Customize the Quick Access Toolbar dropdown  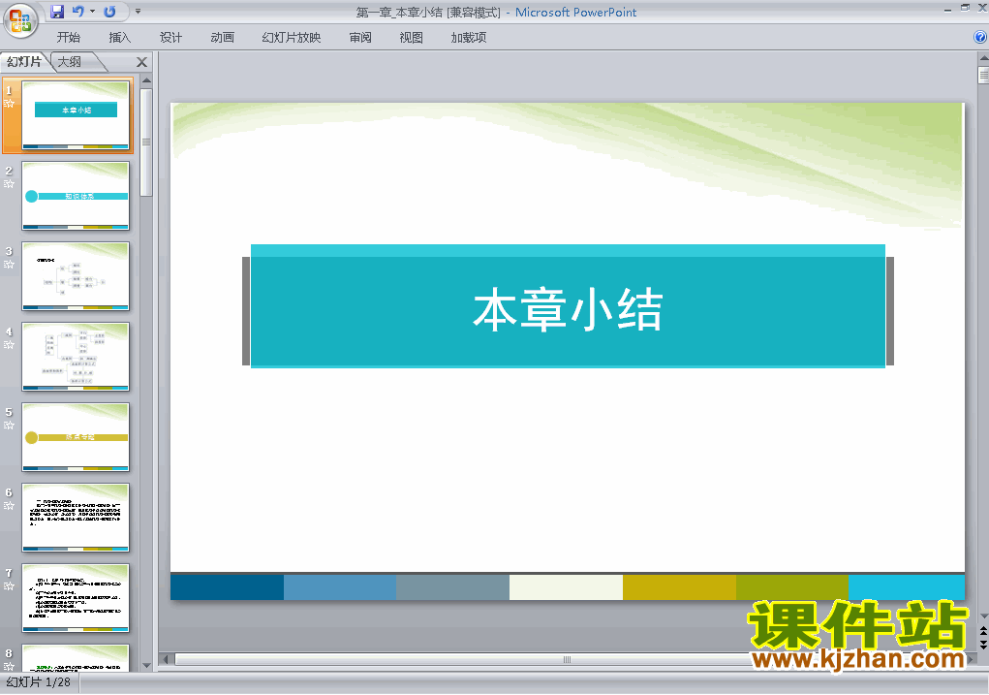[x=139, y=12]
